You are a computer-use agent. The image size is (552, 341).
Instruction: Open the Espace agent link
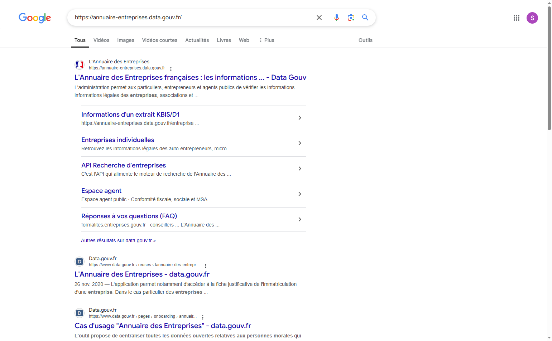click(x=101, y=191)
